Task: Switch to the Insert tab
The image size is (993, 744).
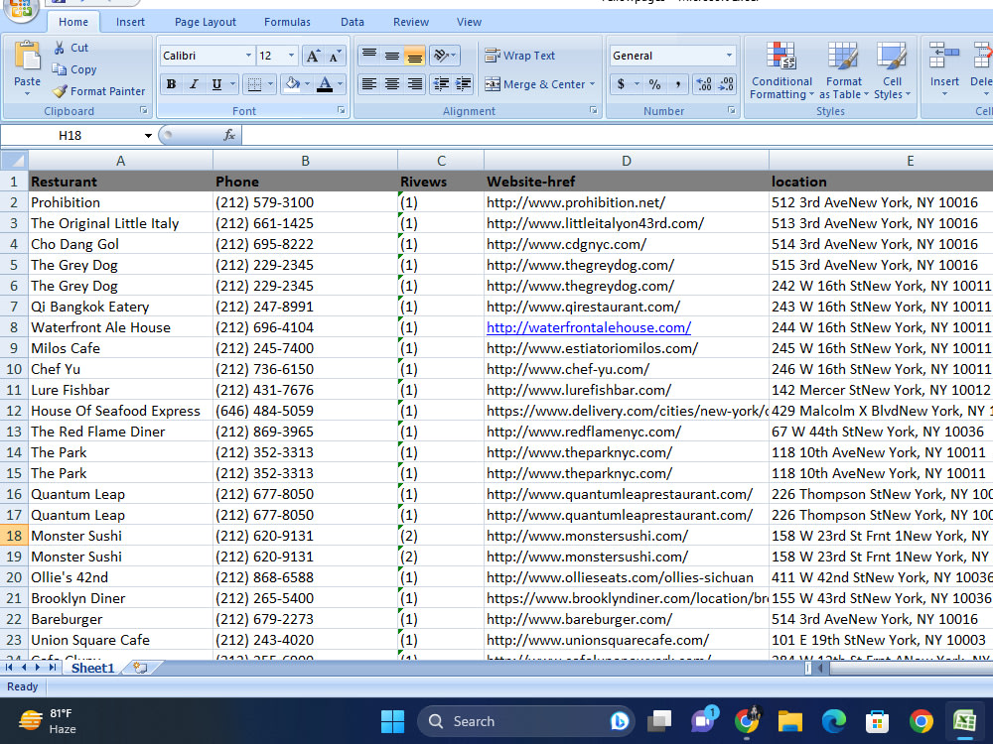Action: tap(130, 22)
